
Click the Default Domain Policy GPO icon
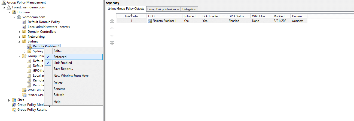[x=24, y=22]
